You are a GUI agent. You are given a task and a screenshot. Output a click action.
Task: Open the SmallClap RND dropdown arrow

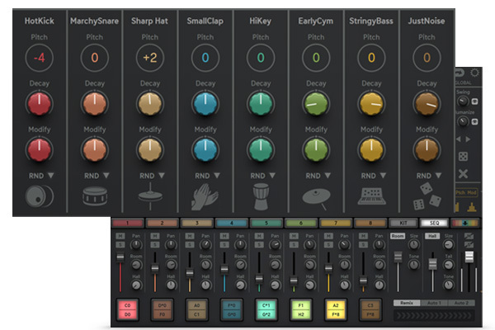pyautogui.click(x=217, y=175)
